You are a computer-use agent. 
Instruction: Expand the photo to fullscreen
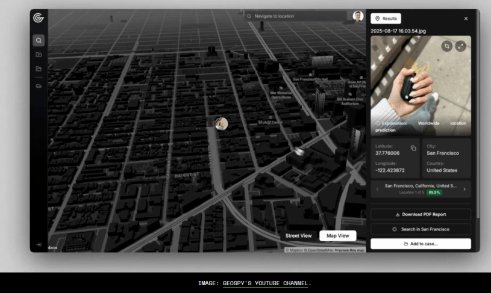(461, 46)
